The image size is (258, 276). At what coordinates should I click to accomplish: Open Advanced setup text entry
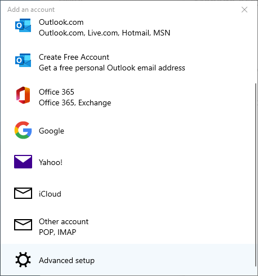66,261
